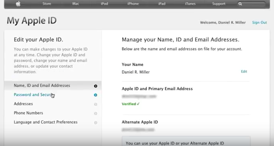The width and height of the screenshot is (274, 146).
Task: Edit Your Name entry
Action: (x=244, y=71)
